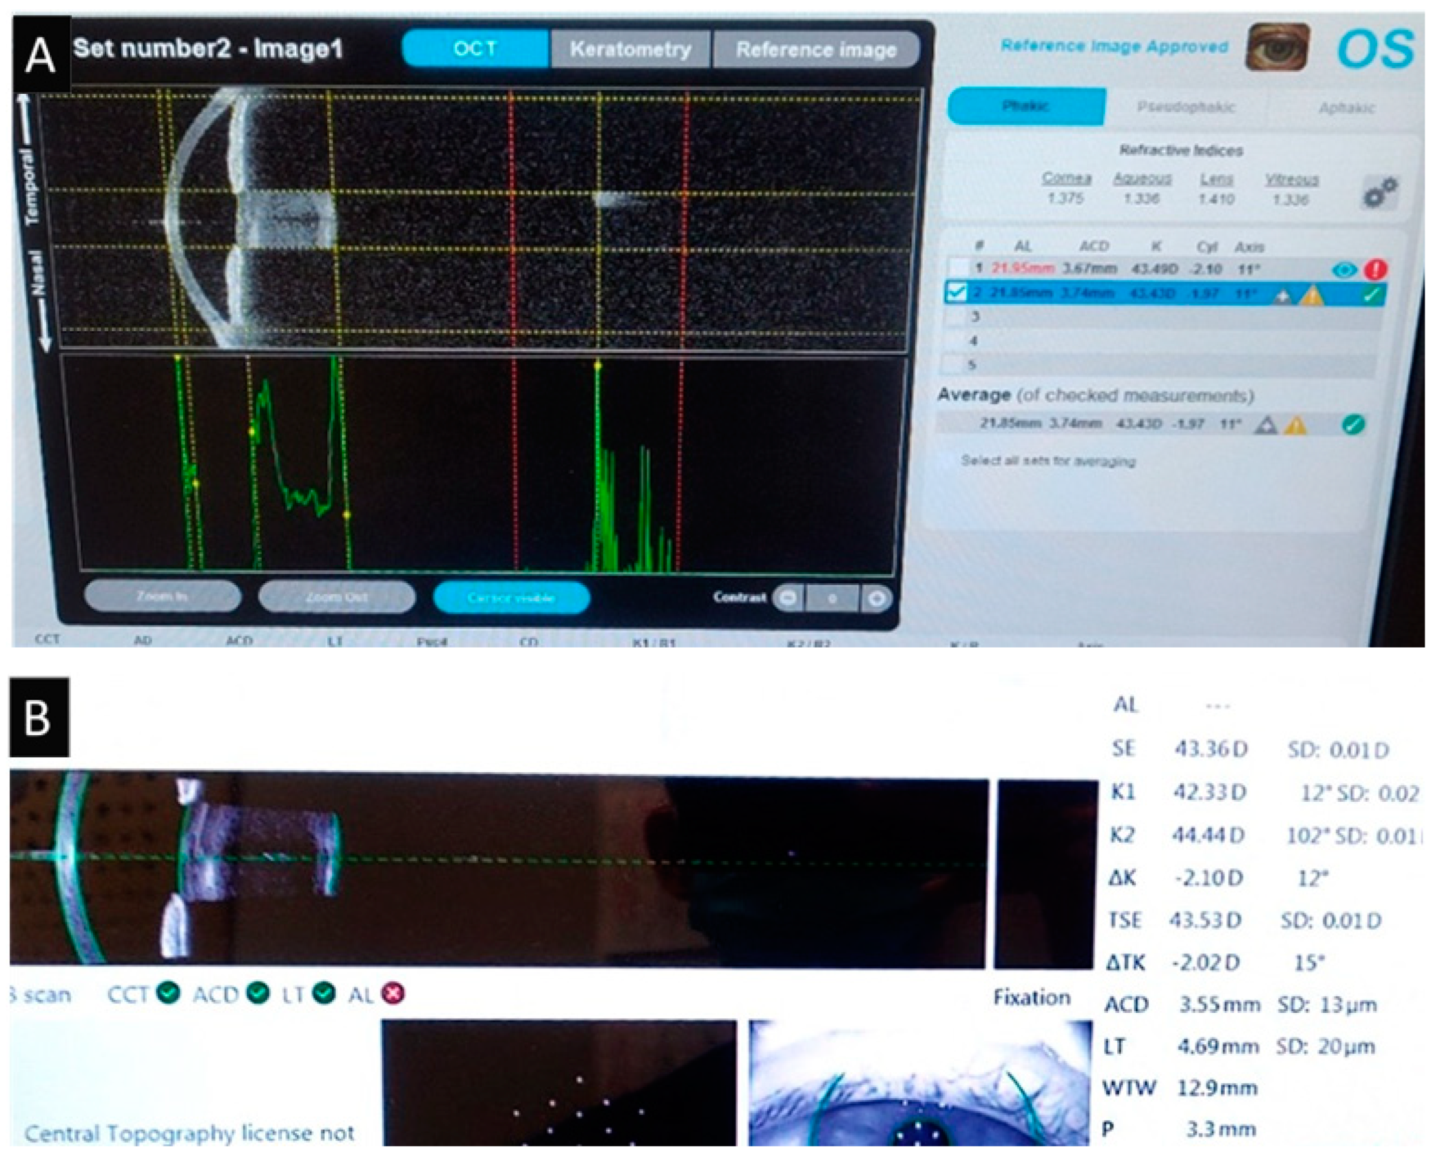This screenshot has height=1161, width=1440.
Task: Click the green CCT status check icon
Action: point(169,993)
